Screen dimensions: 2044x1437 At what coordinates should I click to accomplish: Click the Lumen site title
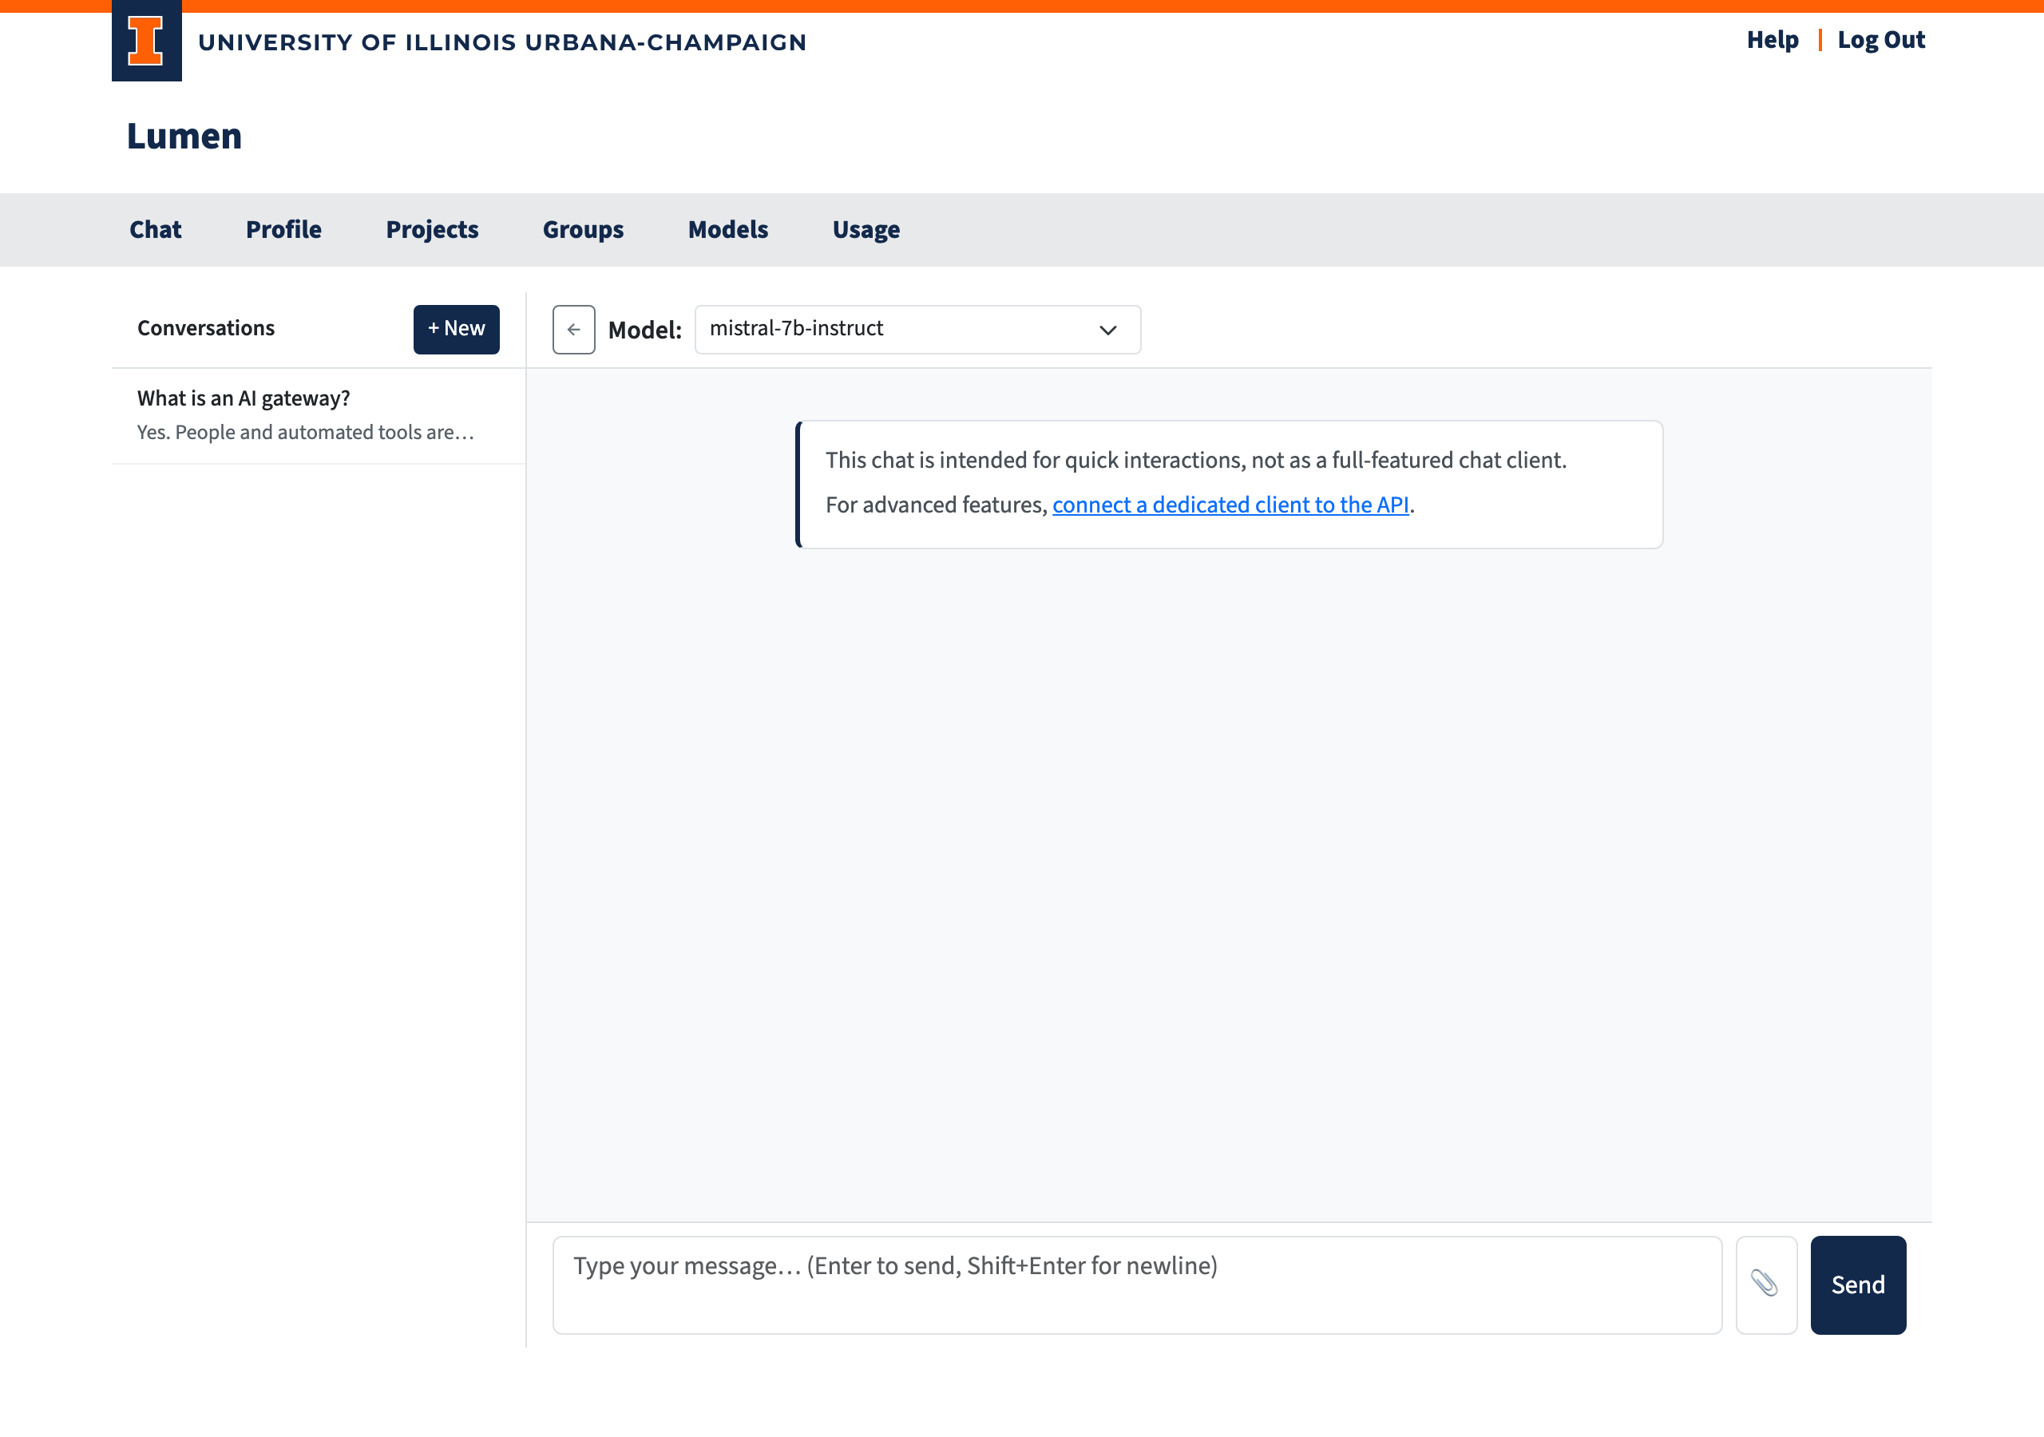click(x=184, y=137)
